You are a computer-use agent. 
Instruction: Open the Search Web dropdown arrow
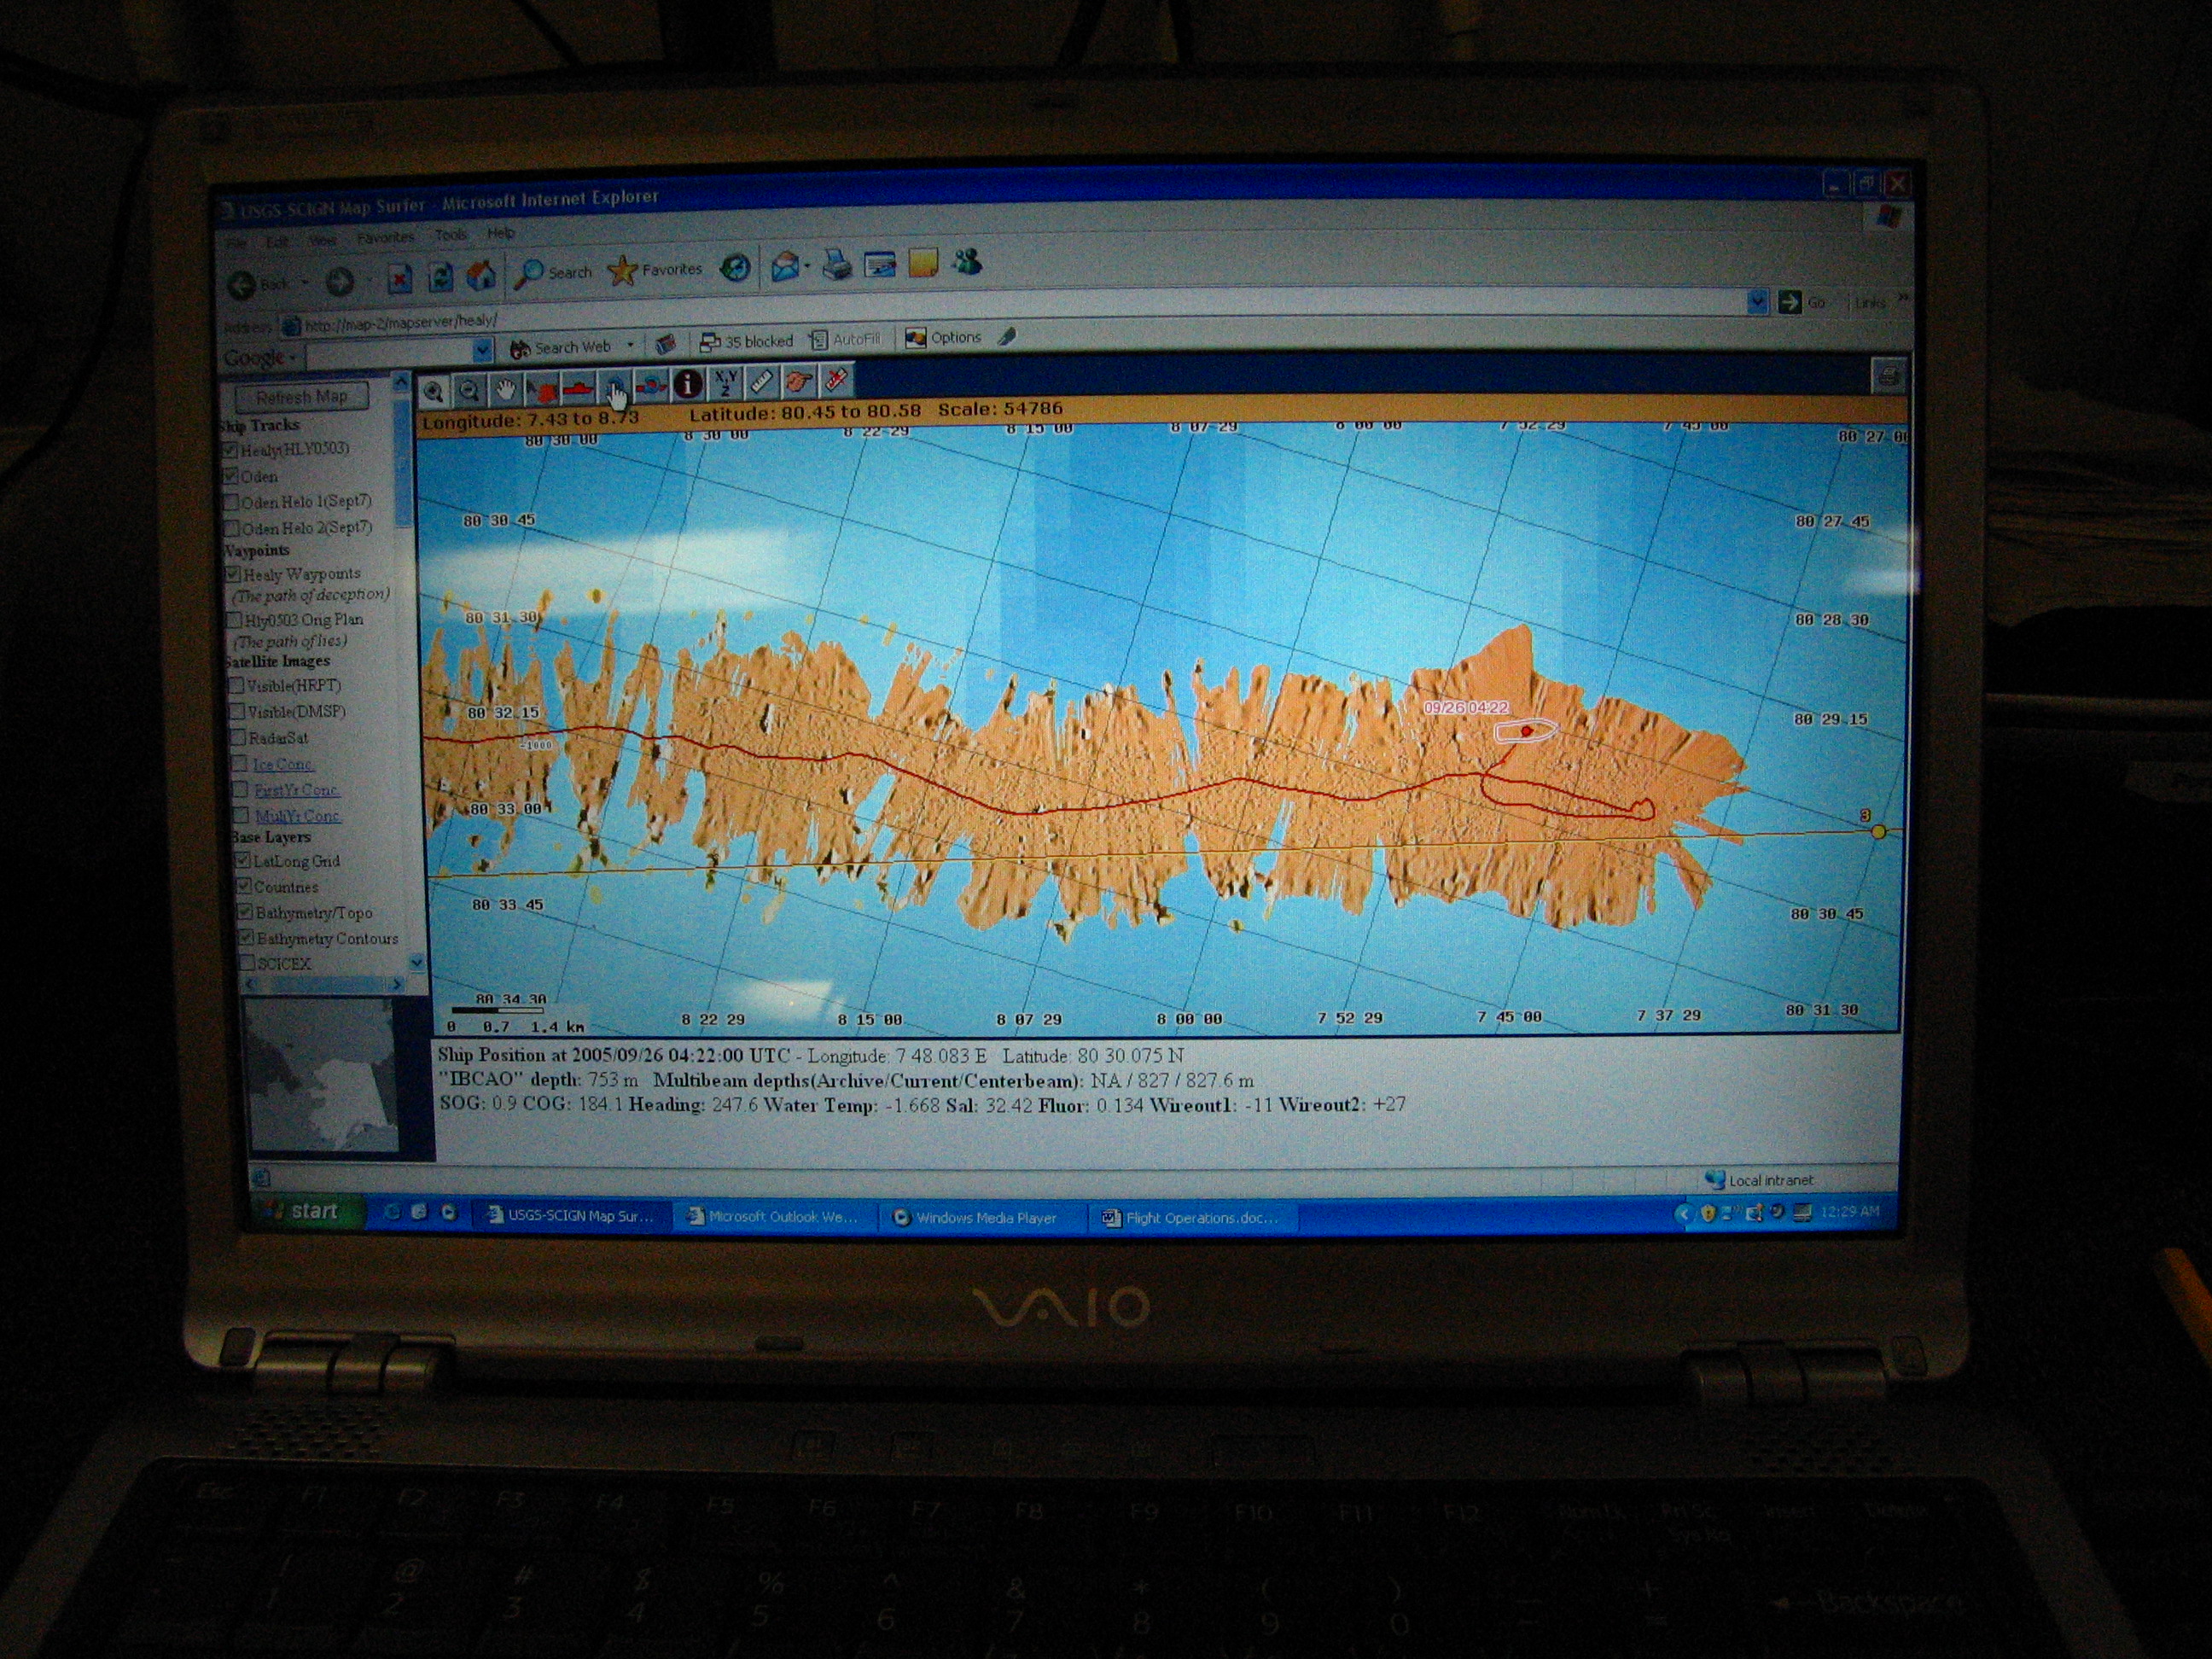pyautogui.click(x=630, y=345)
